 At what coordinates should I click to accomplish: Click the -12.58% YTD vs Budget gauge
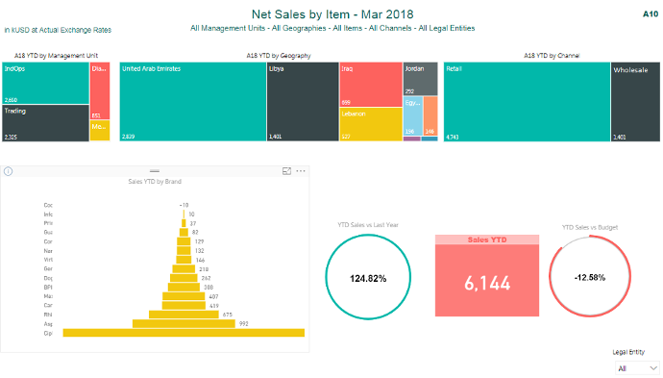click(590, 276)
